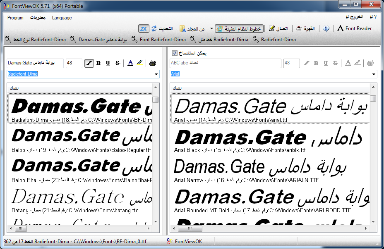Screen dimensions: 384x249
Task: Click status text Badiefont-Dima BF-Dima_0.ttf
Action: pyautogui.click(x=75, y=242)
